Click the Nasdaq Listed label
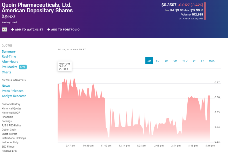 [9, 22]
